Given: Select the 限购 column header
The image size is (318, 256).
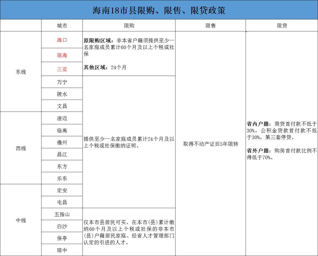Looking at the screenshot, I should point(129,26).
